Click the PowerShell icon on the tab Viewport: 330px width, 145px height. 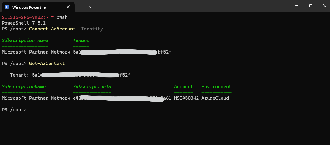[7, 7]
